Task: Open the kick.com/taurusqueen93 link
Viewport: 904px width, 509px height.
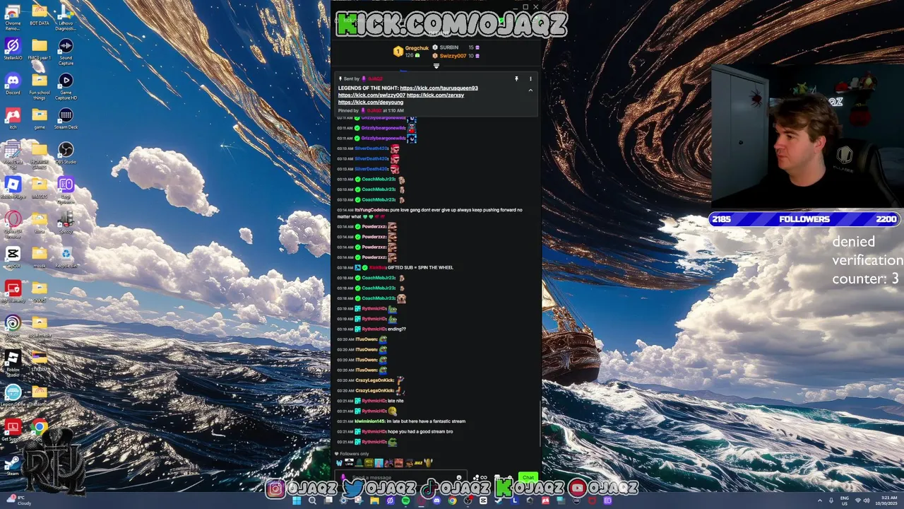Action: 439,88
